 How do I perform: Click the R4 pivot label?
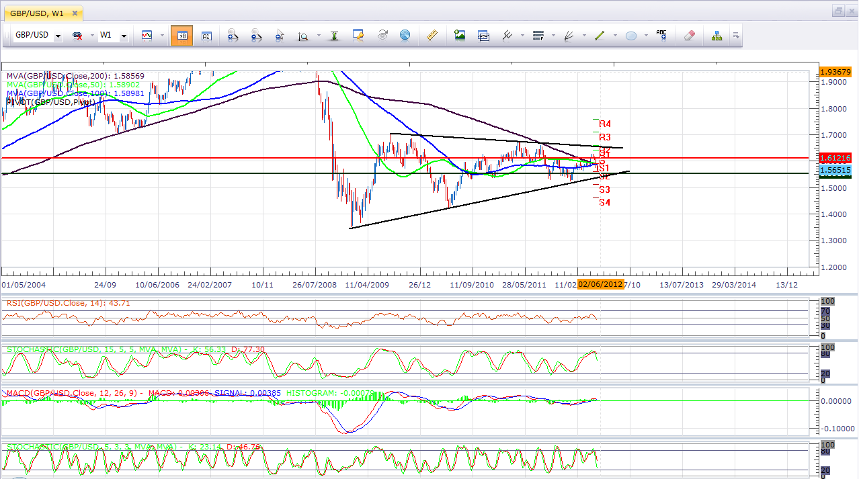pyautogui.click(x=605, y=124)
